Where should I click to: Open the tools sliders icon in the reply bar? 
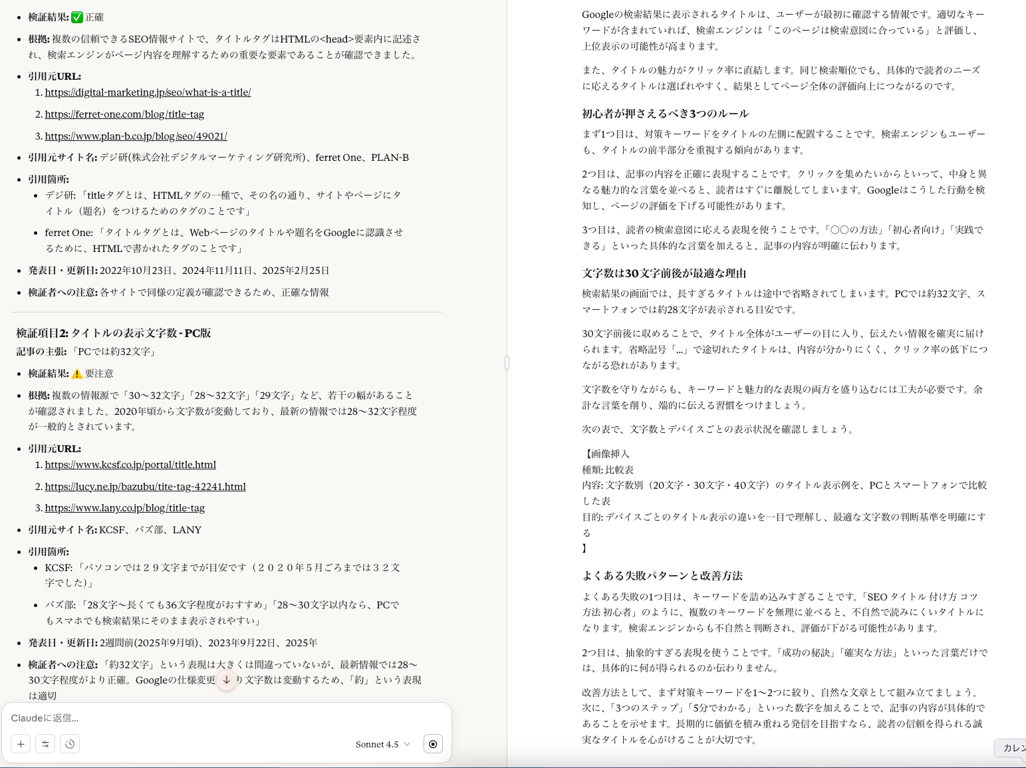click(x=45, y=744)
